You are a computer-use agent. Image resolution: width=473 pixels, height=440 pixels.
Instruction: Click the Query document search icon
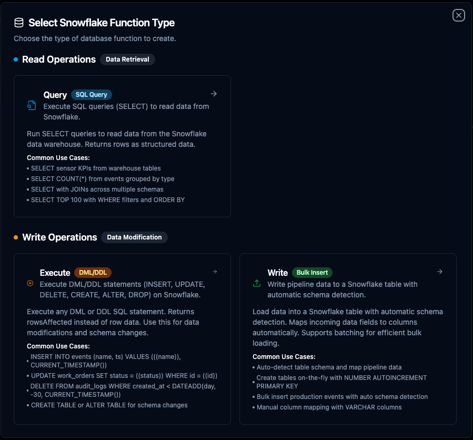(x=32, y=106)
